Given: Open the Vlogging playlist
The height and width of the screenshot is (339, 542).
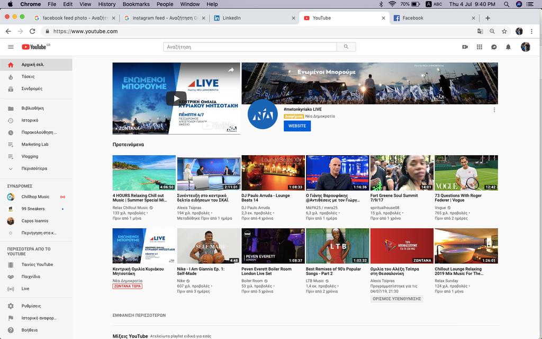Looking at the screenshot, I should pyautogui.click(x=36, y=157).
